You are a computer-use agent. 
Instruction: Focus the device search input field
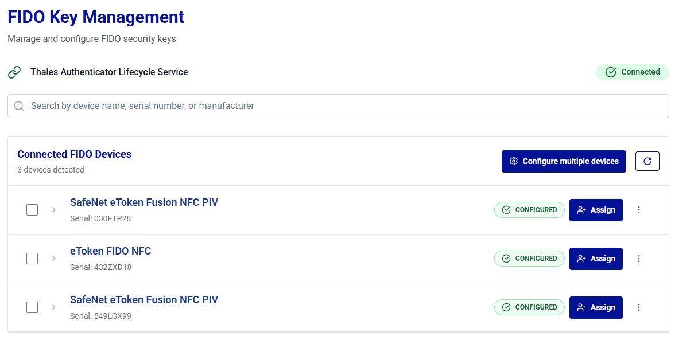click(x=344, y=106)
